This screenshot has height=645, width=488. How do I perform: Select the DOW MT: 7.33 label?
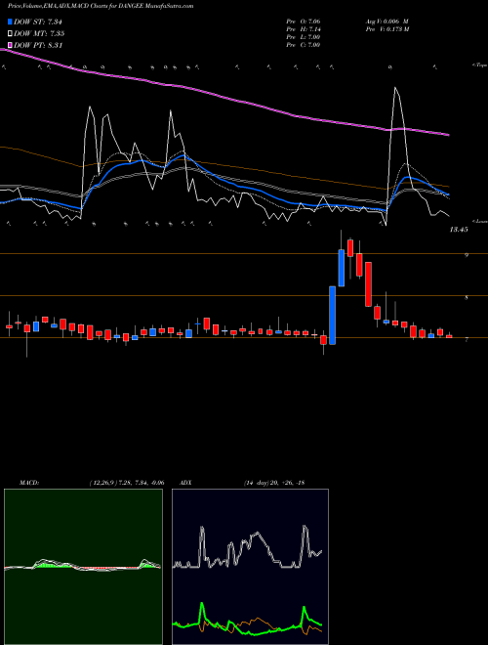tap(39, 33)
